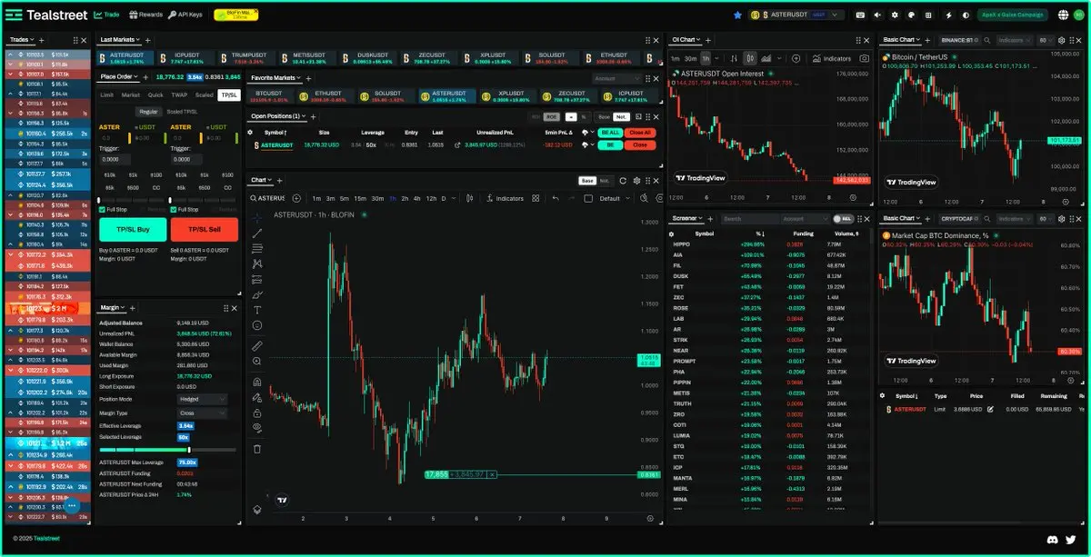1091x557 pixels.
Task: Click the lightning bolt icon
Action: [949, 15]
